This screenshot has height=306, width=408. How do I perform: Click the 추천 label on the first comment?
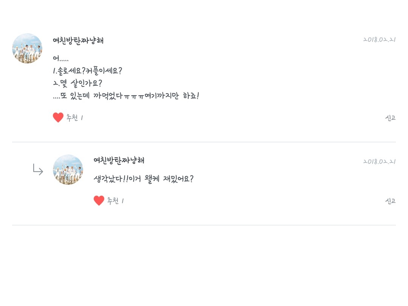click(x=72, y=118)
